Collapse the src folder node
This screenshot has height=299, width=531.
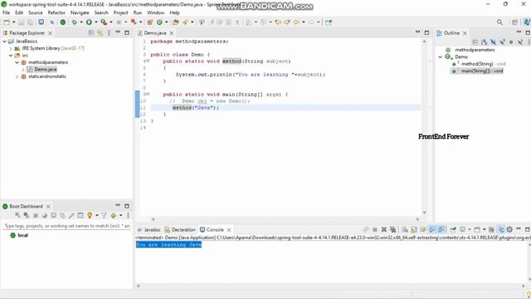11,56
